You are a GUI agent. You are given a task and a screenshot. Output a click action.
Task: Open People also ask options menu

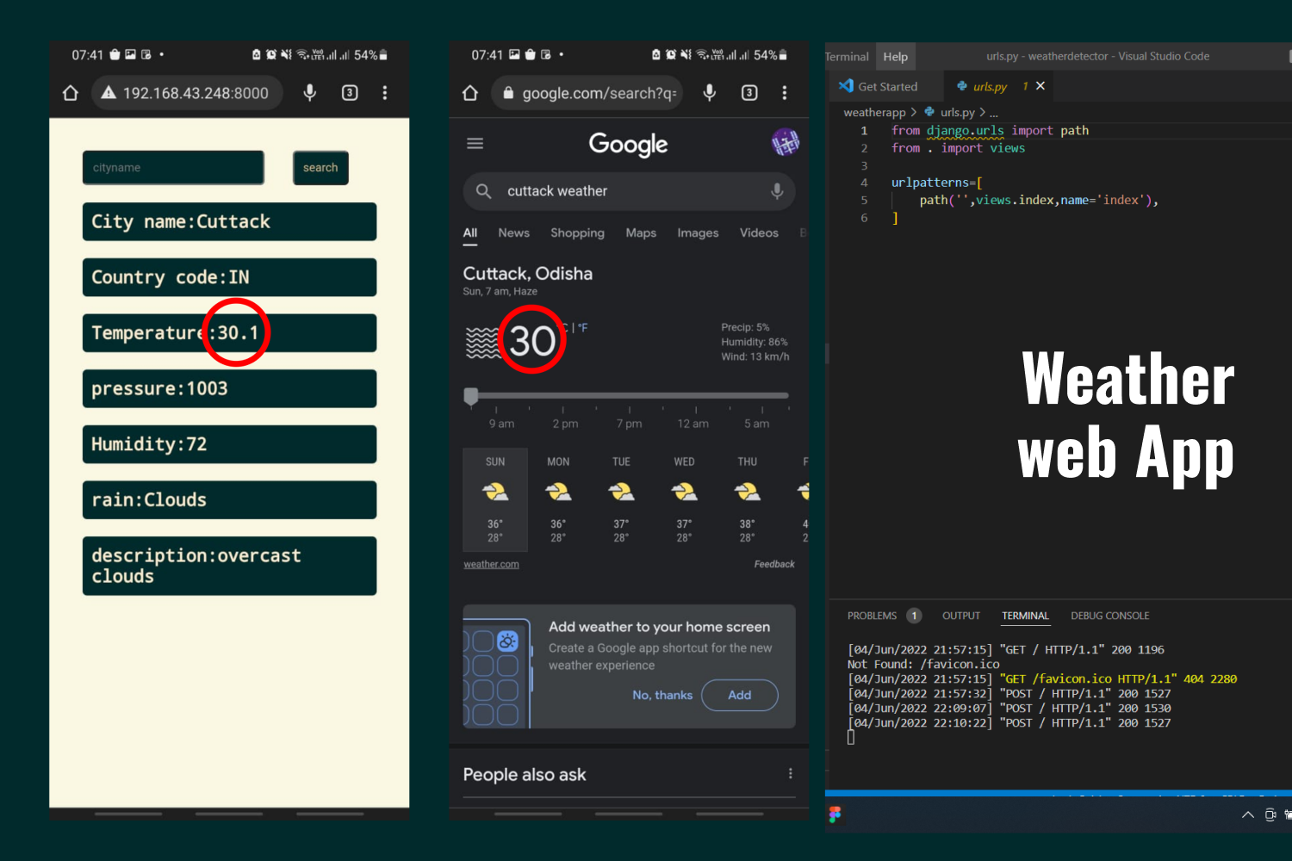pos(790,774)
